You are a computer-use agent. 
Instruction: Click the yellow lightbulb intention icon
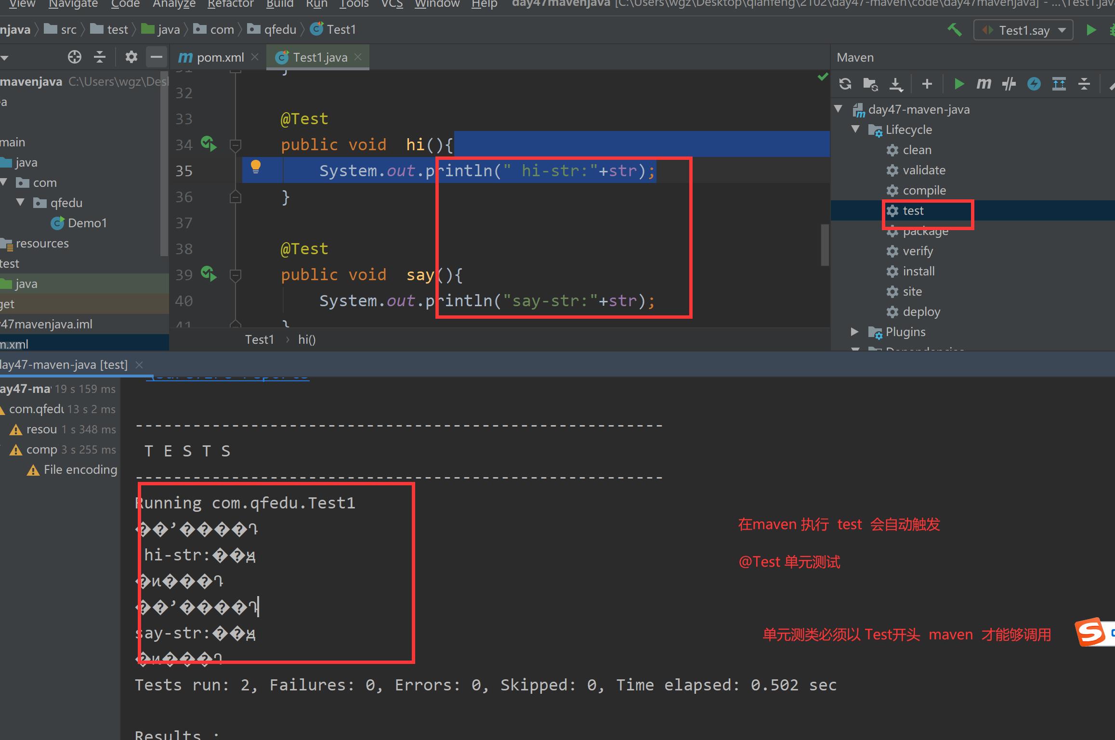point(256,167)
